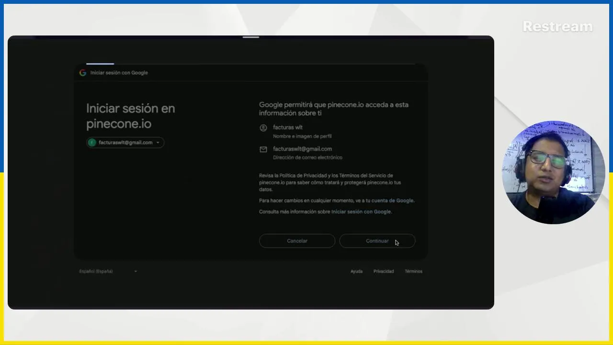Click the presenter webcam circle
Screen dimensions: 613x345
[554, 172]
